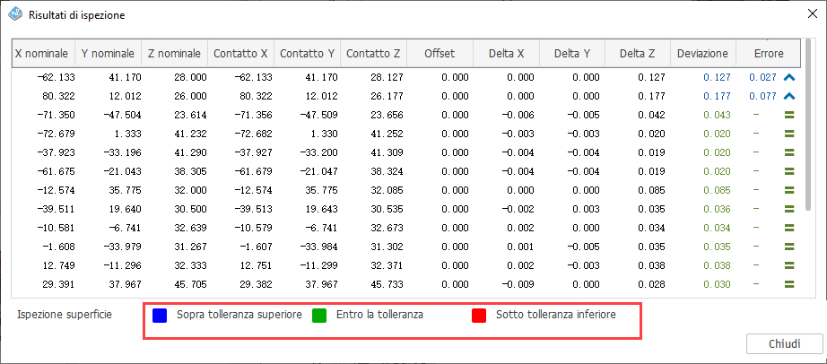Select Contatto Y cell -21.047
The image size is (827, 364).
pos(321,171)
